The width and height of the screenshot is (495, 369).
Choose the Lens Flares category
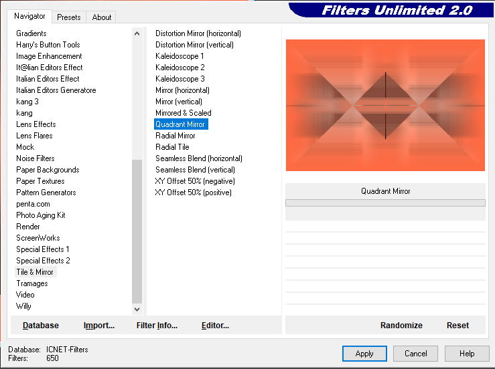[x=34, y=136]
